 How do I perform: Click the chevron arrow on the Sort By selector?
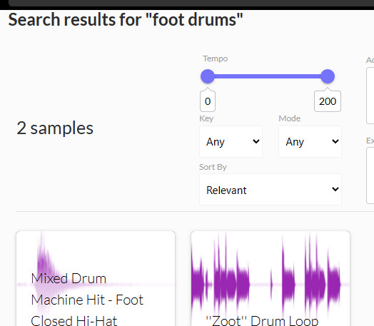click(335, 189)
